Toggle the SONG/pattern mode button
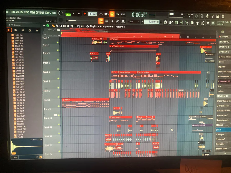The width and height of the screenshot is (231, 173). (x=68, y=14)
